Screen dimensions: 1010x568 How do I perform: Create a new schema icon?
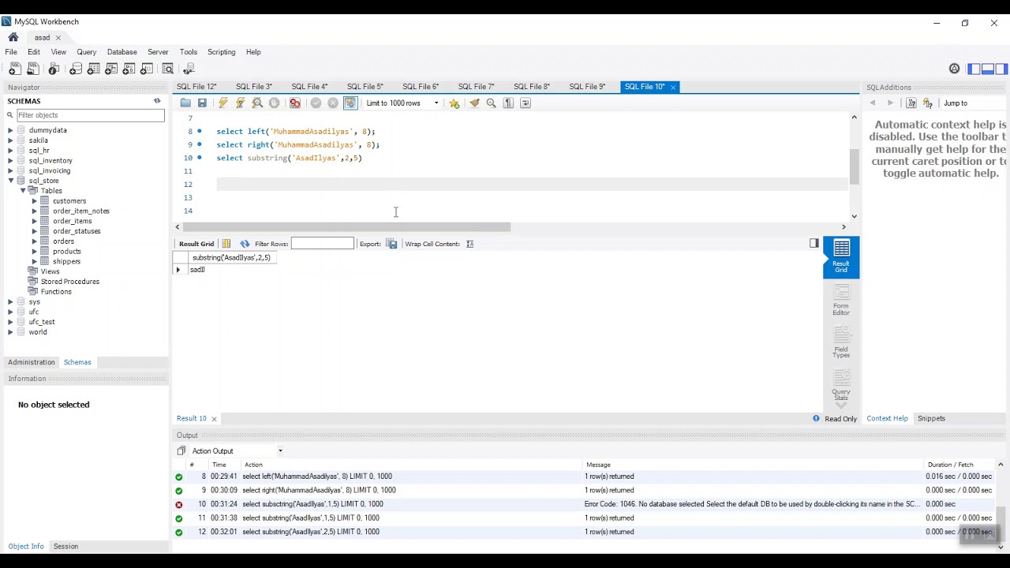(x=76, y=69)
